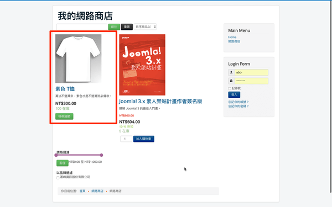Tick the brand filter checkbox 碁峰資訊股份有限公司
The height and width of the screenshot is (207, 332).
pos(58,178)
